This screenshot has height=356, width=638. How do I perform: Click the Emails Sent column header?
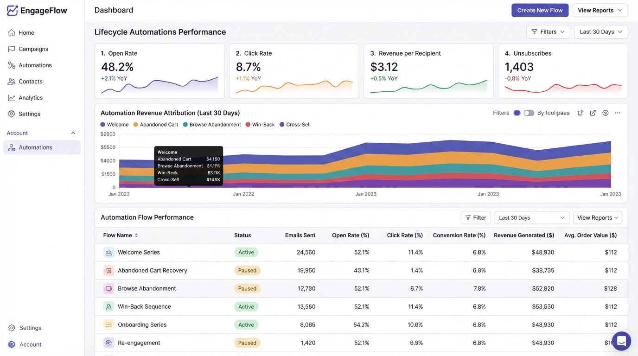300,235
